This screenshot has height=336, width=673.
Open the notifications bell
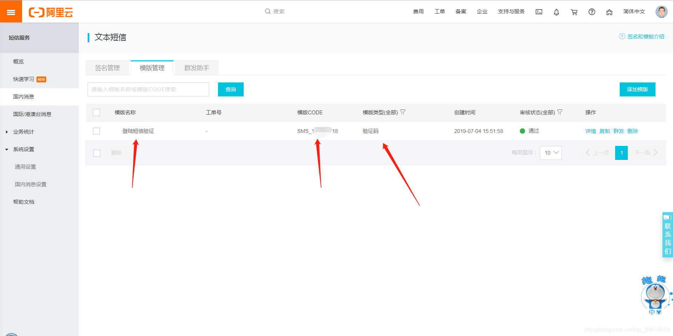coord(556,12)
